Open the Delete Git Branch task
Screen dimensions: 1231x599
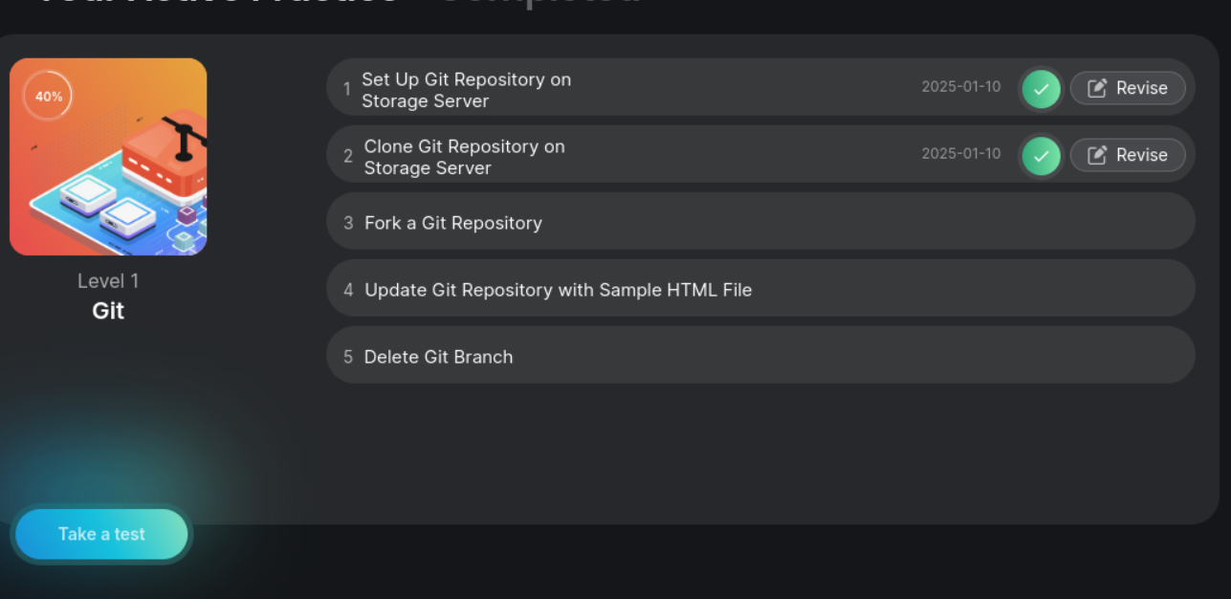pos(438,357)
